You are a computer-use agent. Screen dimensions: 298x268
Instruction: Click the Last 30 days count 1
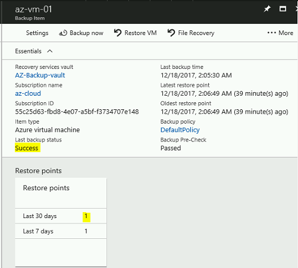tap(86, 216)
